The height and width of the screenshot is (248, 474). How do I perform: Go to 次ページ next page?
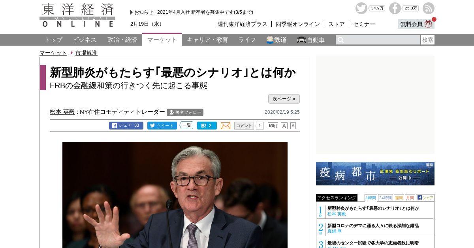[284, 99]
